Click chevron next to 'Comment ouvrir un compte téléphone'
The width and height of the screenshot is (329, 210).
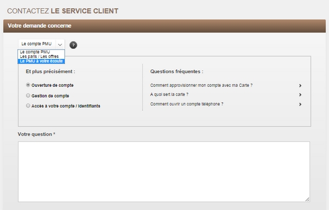300,104
